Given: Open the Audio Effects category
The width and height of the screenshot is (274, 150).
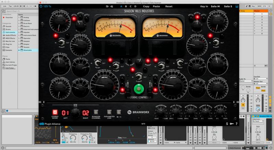Looking at the screenshot, I should coord(9,35).
